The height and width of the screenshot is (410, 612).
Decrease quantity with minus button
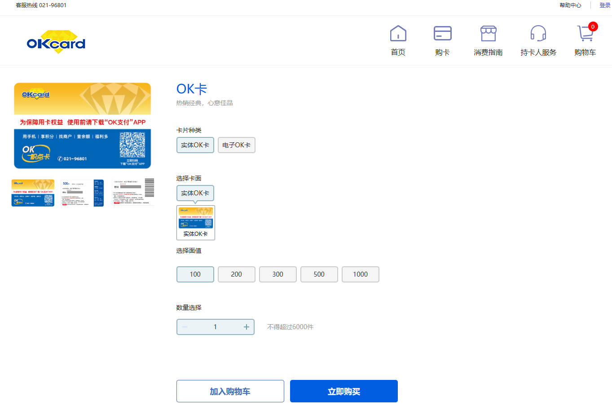coord(185,327)
